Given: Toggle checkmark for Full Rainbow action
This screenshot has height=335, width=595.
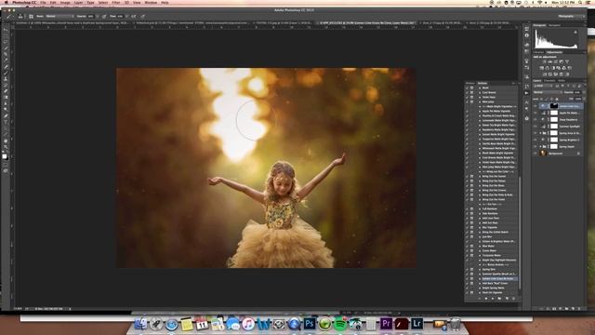Looking at the screenshot, I should coord(467,208).
